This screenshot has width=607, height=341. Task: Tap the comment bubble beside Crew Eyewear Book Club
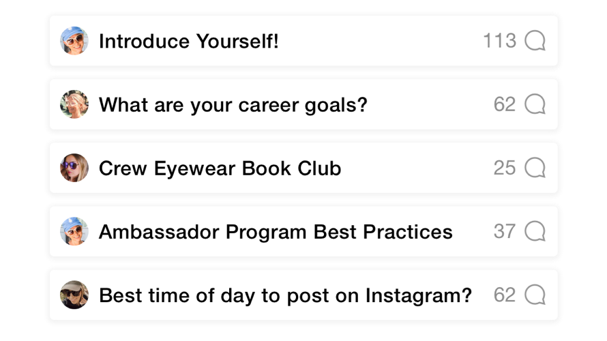(x=535, y=168)
